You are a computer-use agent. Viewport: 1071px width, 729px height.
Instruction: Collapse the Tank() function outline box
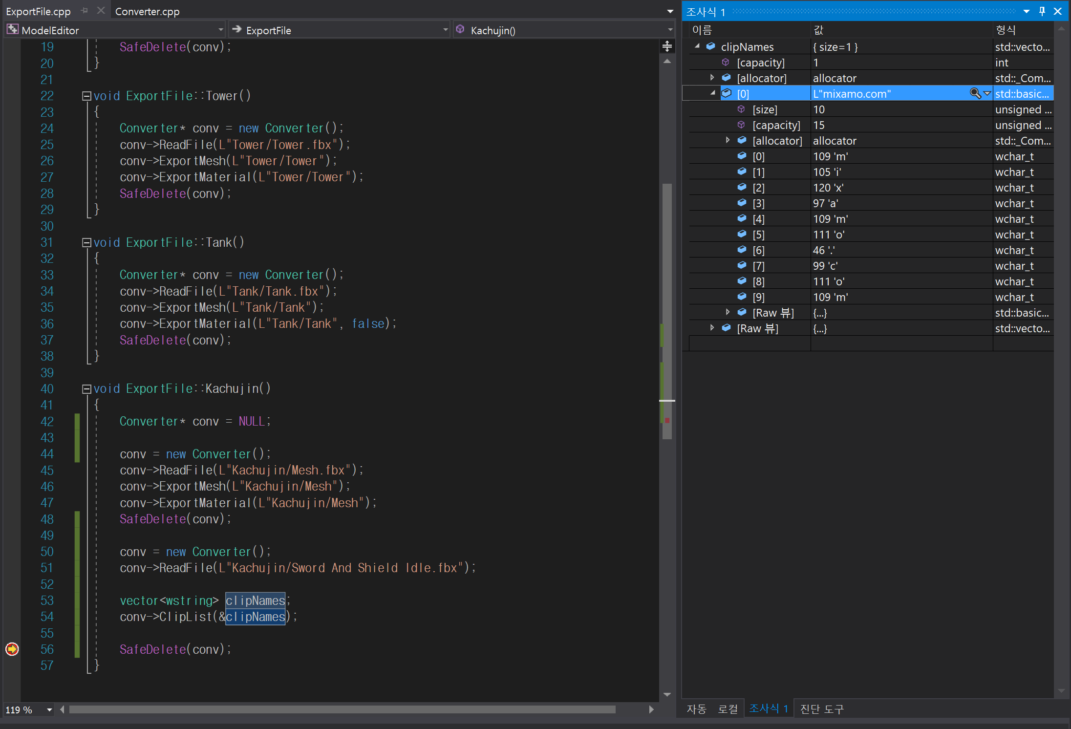pyautogui.click(x=86, y=242)
